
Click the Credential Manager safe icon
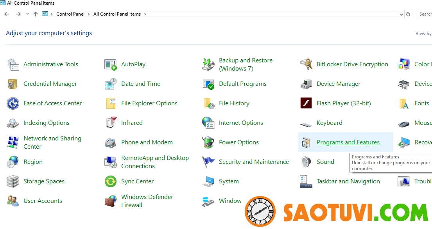coord(13,84)
